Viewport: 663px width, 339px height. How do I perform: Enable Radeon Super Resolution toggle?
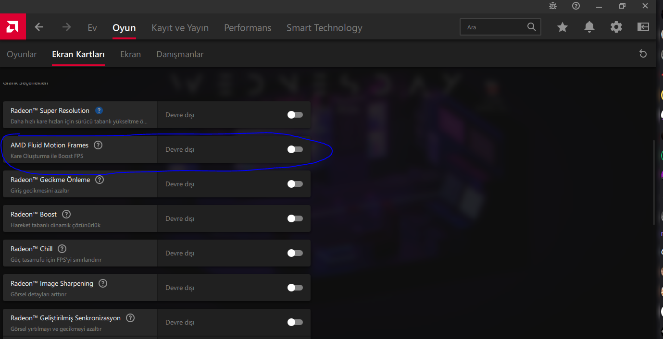pos(295,115)
